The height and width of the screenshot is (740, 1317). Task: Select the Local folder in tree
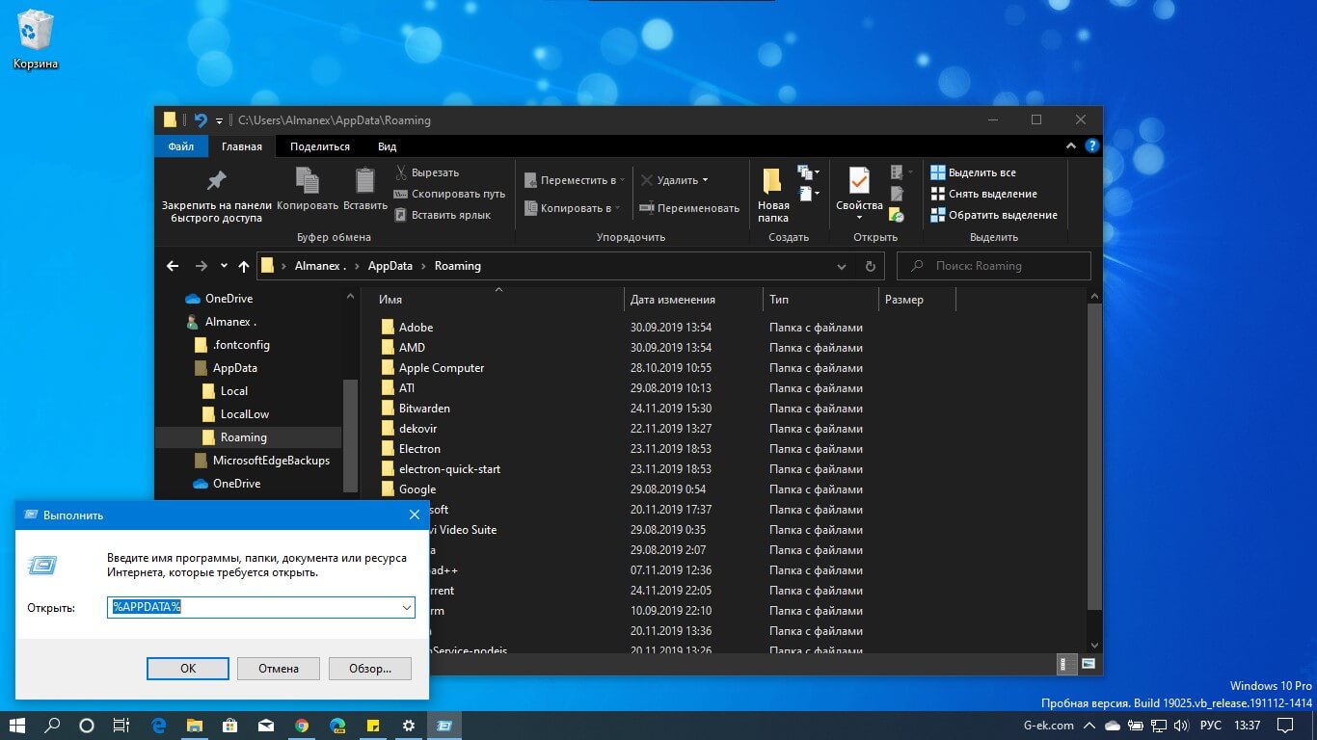(234, 391)
